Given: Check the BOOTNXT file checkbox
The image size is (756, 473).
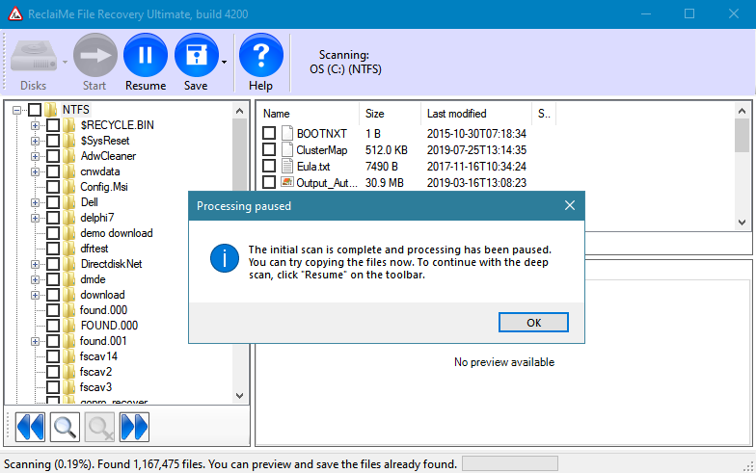Looking at the screenshot, I should (270, 133).
